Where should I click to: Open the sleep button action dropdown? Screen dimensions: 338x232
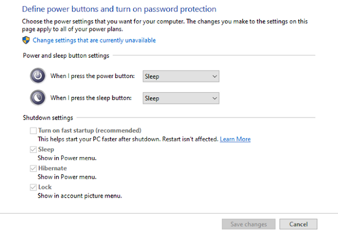pyautogui.click(x=181, y=98)
